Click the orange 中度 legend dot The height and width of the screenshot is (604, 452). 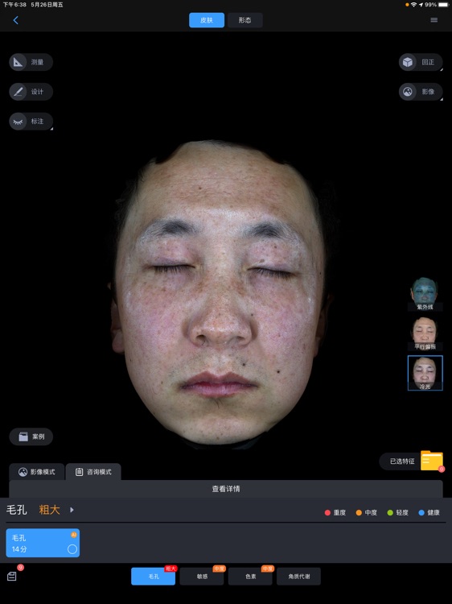pyautogui.click(x=359, y=513)
